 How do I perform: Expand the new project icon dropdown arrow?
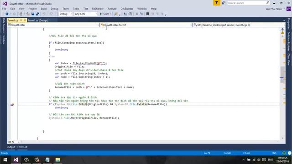24,14
